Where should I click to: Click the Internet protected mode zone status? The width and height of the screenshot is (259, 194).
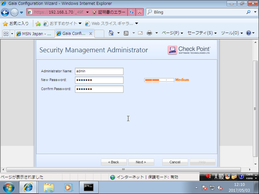144,177
